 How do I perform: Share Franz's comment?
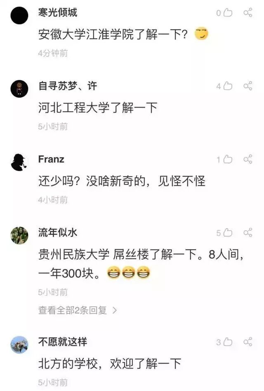tap(248, 159)
